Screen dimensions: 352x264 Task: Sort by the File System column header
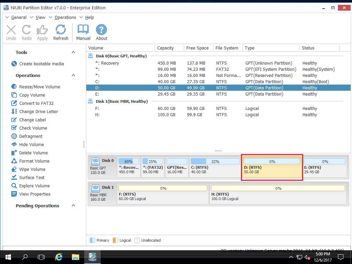tap(228, 48)
